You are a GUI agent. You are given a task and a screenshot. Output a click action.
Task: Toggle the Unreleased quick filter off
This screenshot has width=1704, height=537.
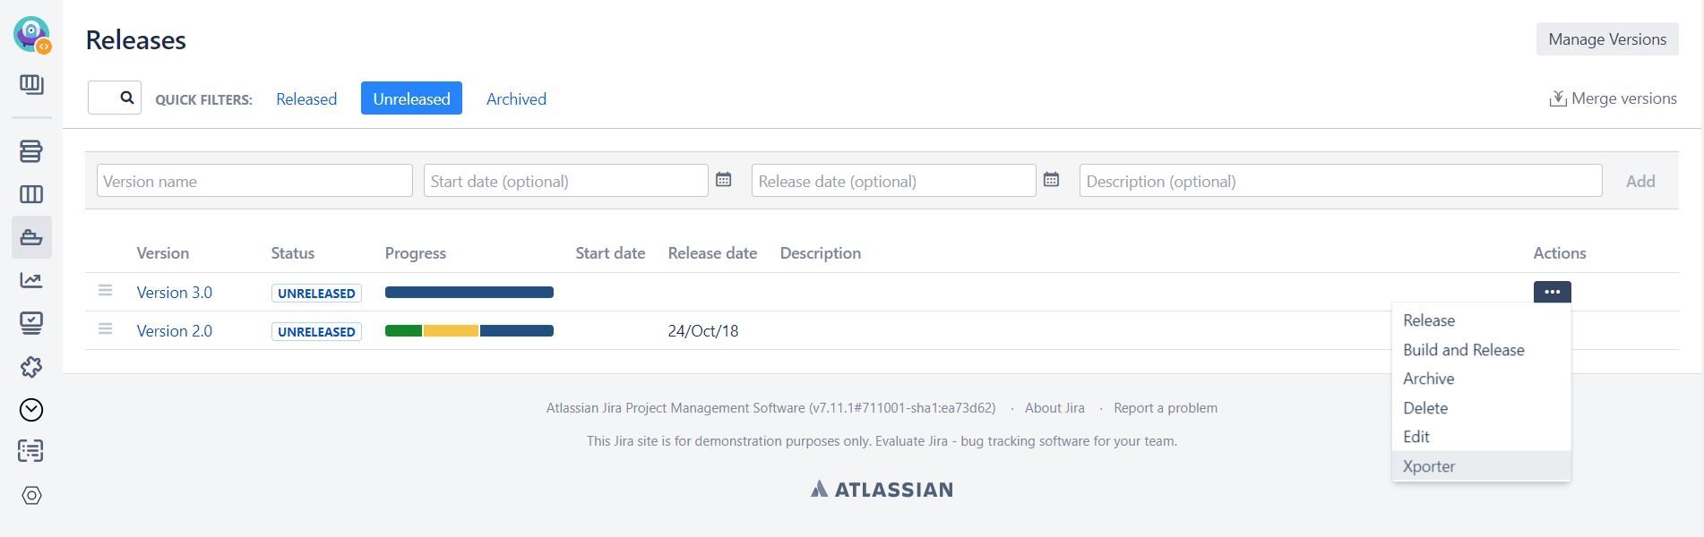(411, 98)
